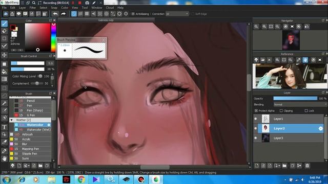Viewport: 328px width, 184px height.
Task: Select the Text tool
Action: tap(5, 127)
